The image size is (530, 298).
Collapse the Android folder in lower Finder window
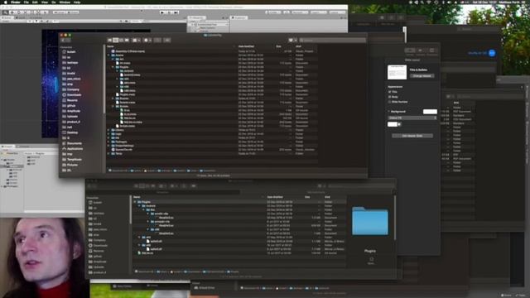click(139, 206)
